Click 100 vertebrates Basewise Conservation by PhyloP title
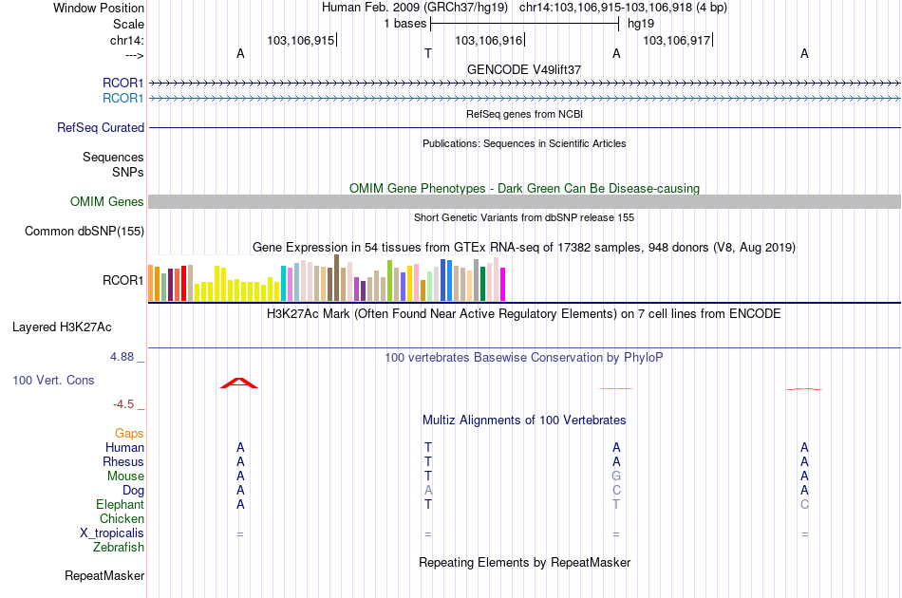 point(524,358)
